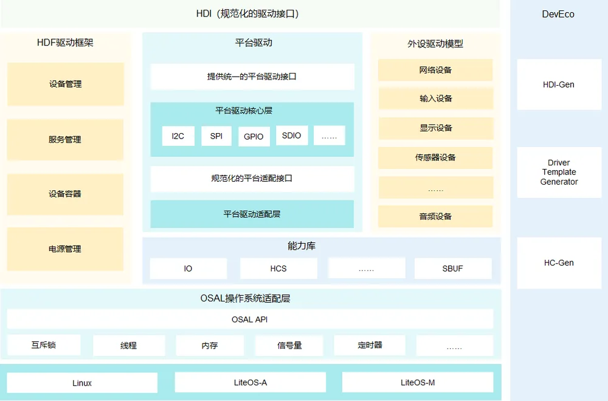Select the 输入设备 block
608x401 pixels.
(x=436, y=98)
